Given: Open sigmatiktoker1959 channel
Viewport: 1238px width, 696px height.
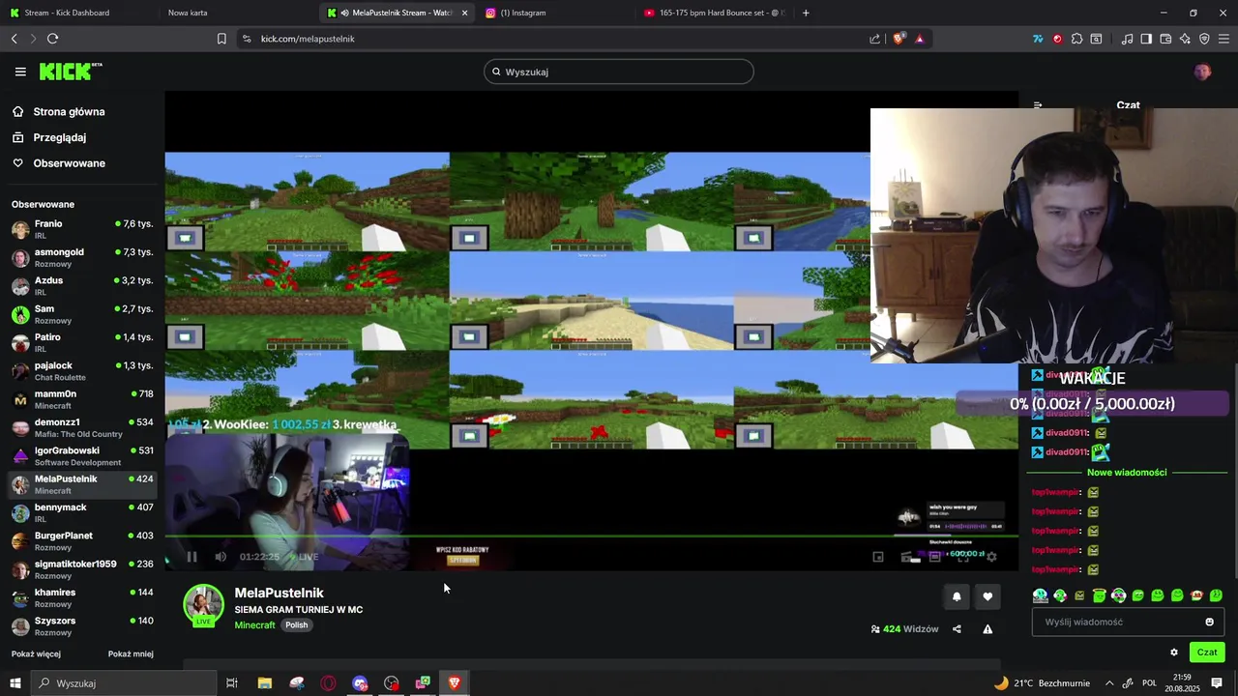Looking at the screenshot, I should pyautogui.click(x=82, y=569).
